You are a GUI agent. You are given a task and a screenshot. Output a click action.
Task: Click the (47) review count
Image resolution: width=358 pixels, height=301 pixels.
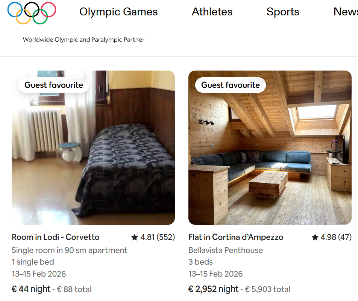(x=345, y=237)
